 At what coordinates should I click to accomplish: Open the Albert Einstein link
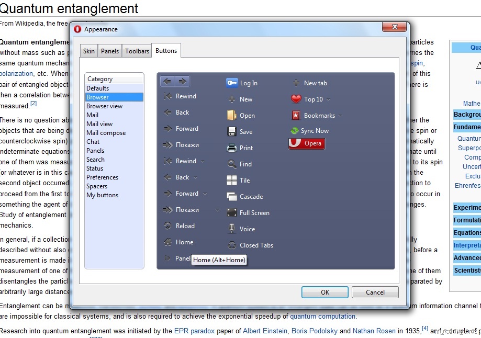pos(265,331)
